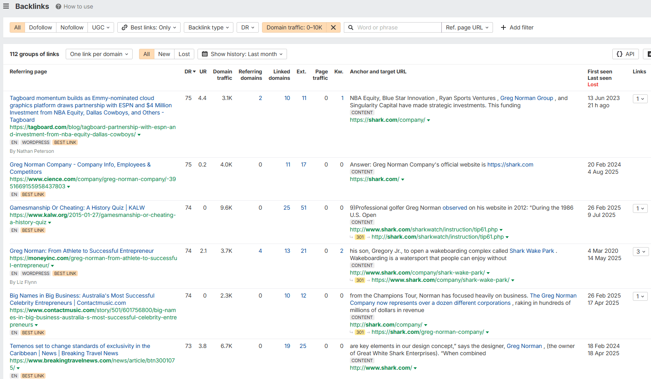The width and height of the screenshot is (651, 379).
Task: Click the Show history calendar icon
Action: tap(205, 54)
